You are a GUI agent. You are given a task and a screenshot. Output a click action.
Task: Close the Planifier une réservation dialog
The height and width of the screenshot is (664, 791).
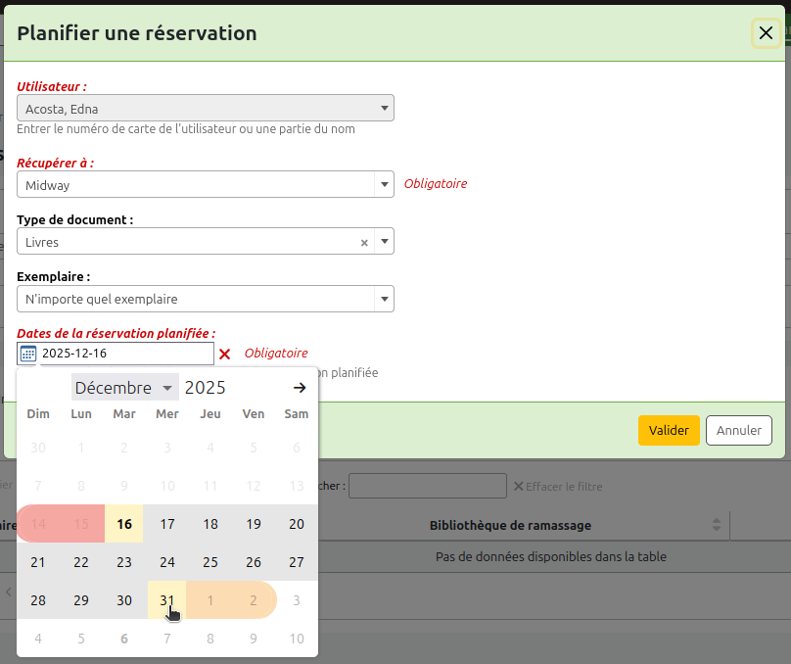(766, 33)
